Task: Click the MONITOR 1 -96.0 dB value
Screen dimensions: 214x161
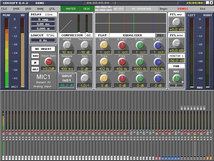Action: click(x=177, y=61)
